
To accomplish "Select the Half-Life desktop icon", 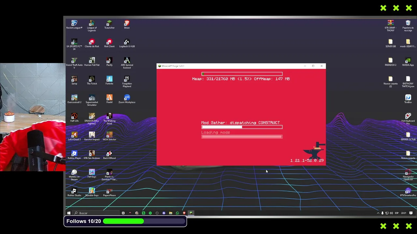I will coord(74,117).
